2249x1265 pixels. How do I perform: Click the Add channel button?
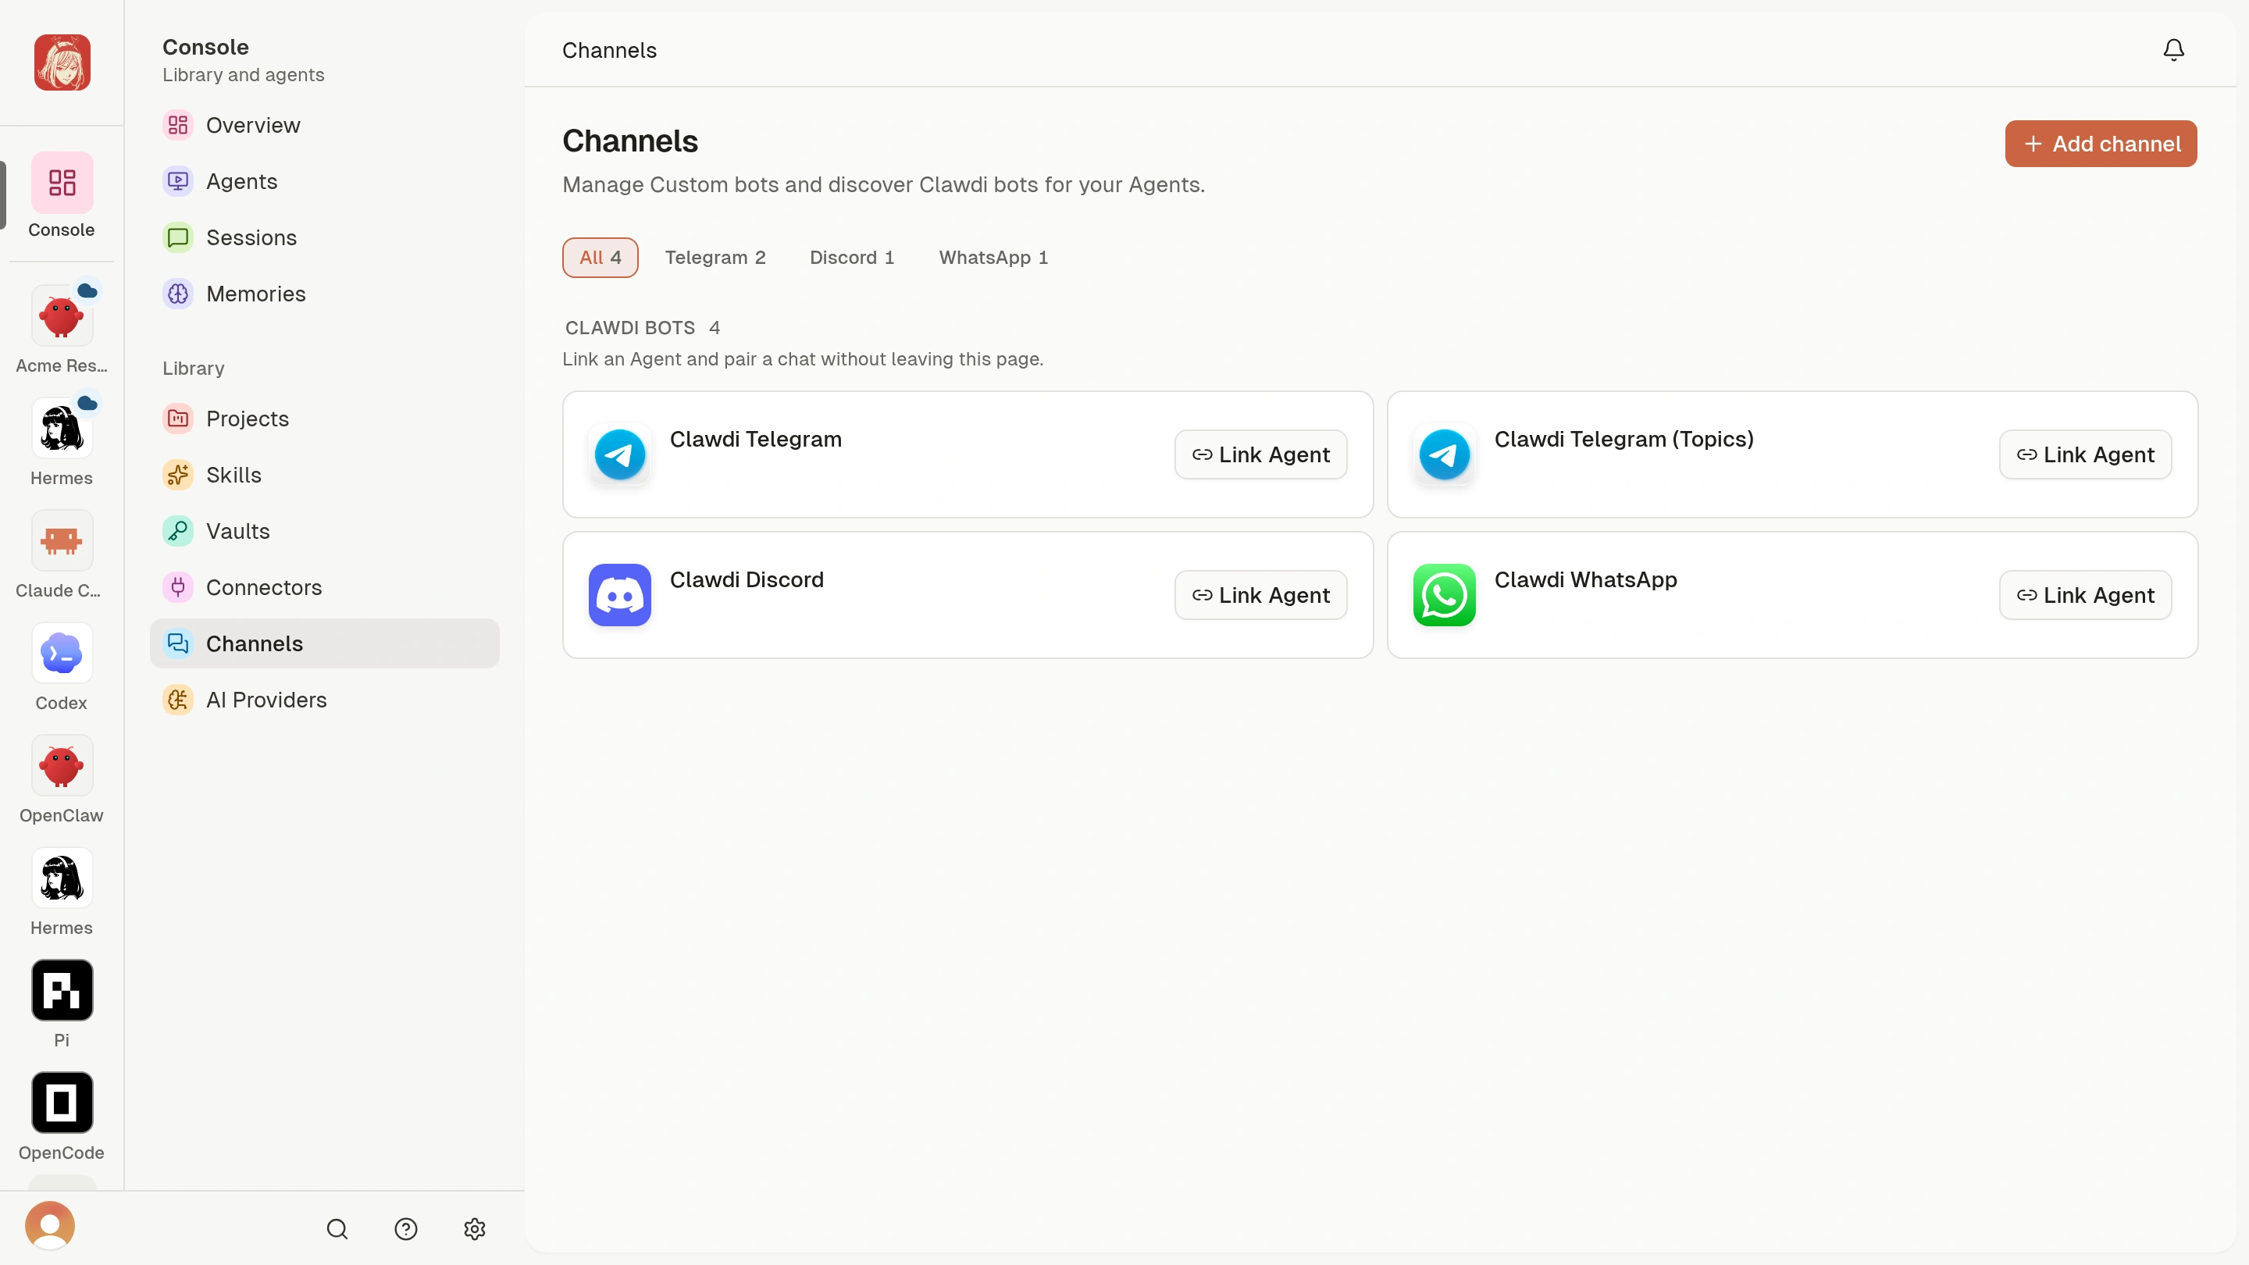[2101, 143]
